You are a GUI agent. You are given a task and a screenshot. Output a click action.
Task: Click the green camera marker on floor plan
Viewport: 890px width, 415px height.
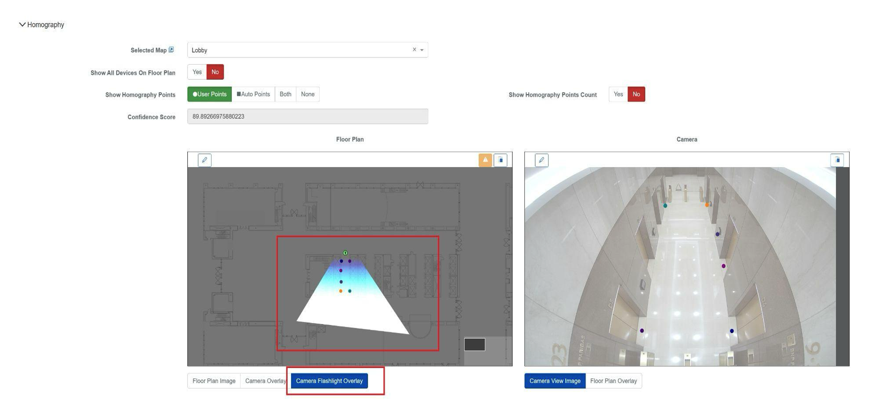click(345, 253)
